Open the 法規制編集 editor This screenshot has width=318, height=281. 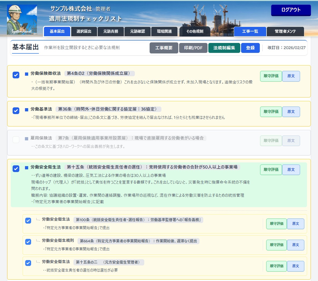pos(224,48)
